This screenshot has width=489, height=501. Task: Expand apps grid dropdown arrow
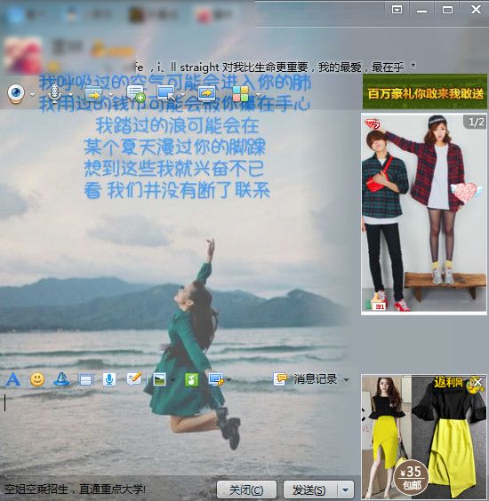(258, 94)
